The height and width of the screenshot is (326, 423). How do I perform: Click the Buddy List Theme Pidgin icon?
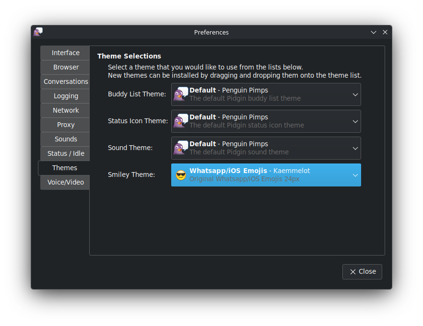pos(180,94)
